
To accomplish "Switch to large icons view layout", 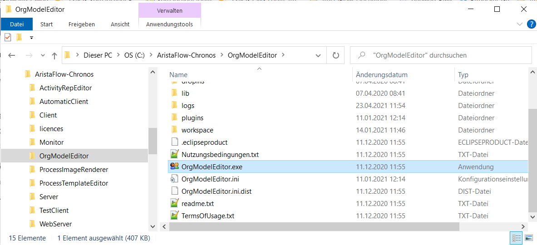I will [x=528, y=239].
